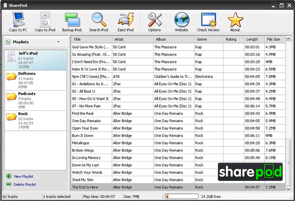This screenshot has height=201, width=295.
Task: Click the SharePod title bar app icon
Action: point(5,5)
